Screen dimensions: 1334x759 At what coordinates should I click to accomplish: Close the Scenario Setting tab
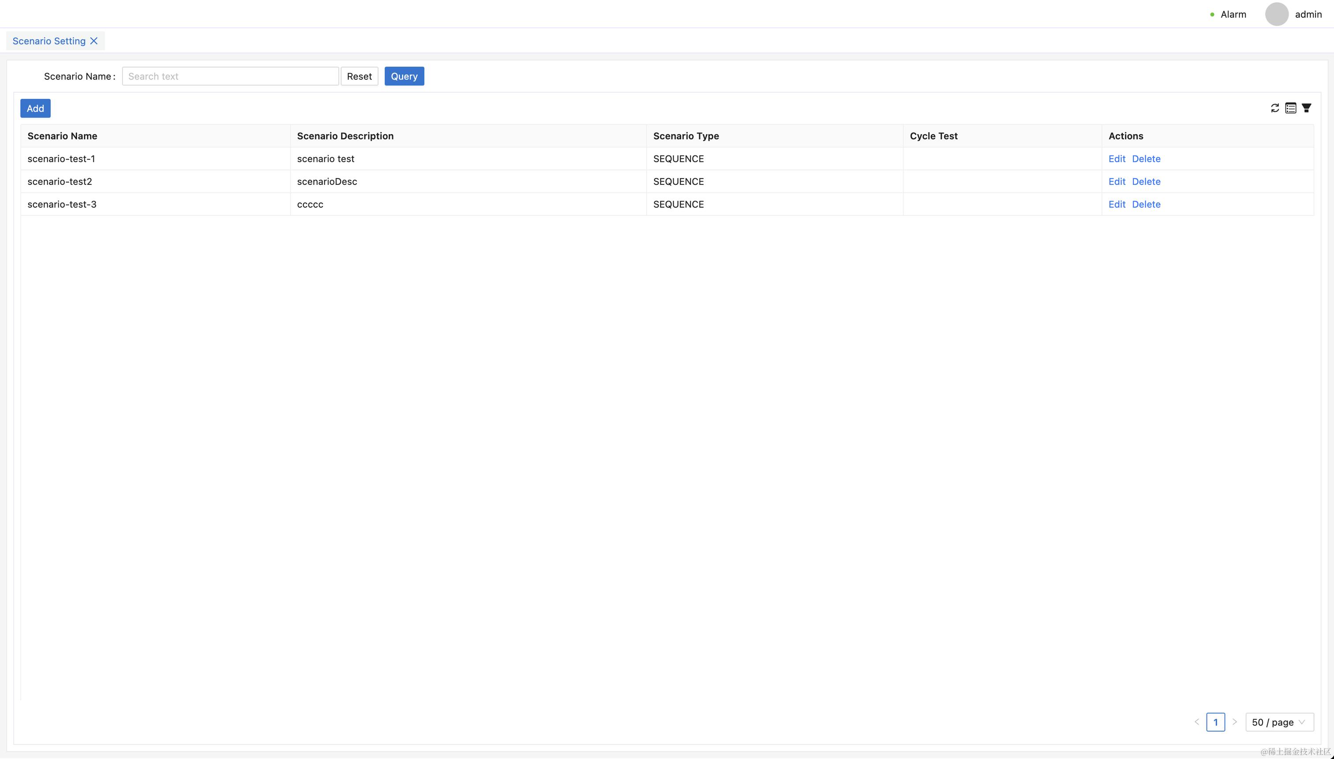click(94, 41)
